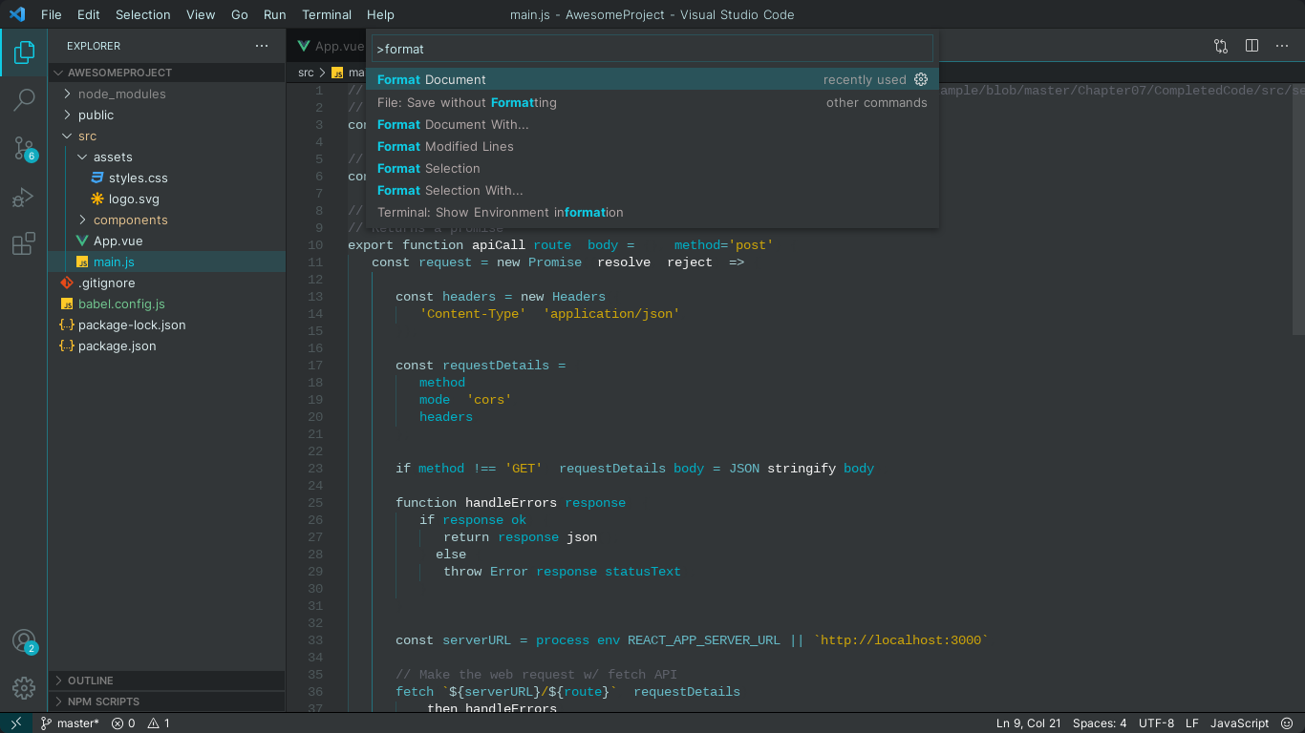This screenshot has height=733, width=1305.
Task: Click the warnings count in status bar
Action: (x=159, y=723)
